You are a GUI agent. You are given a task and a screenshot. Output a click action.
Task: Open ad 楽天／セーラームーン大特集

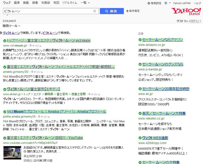[x=164, y=113]
